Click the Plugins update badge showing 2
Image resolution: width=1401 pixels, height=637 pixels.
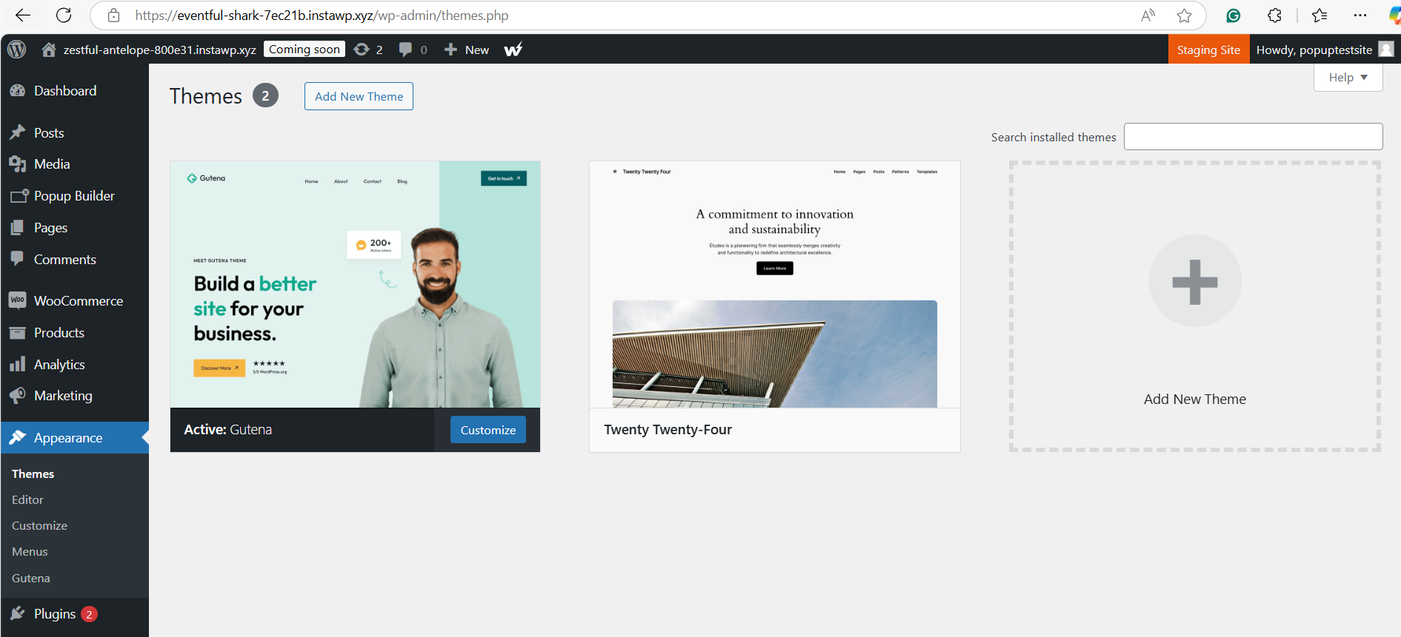[90, 614]
